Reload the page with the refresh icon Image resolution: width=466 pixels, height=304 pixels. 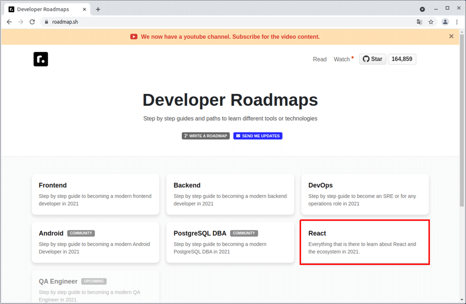[32, 22]
